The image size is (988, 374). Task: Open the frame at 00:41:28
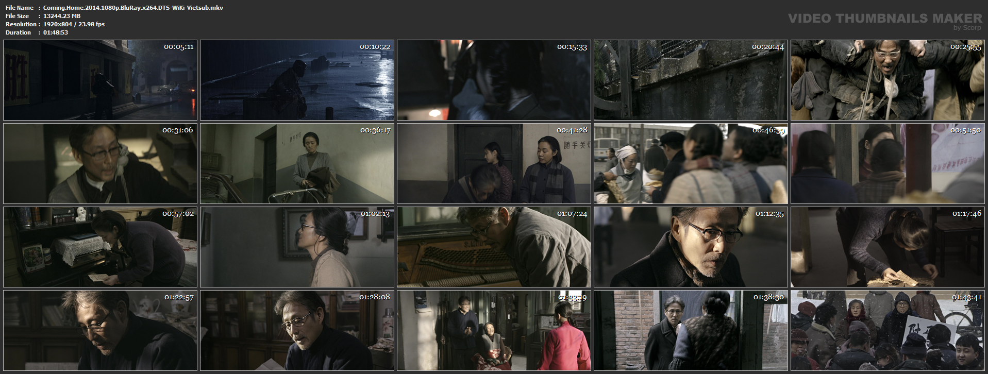pos(494,163)
